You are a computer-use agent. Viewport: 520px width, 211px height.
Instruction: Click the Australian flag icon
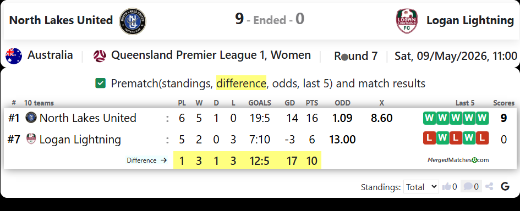point(14,55)
